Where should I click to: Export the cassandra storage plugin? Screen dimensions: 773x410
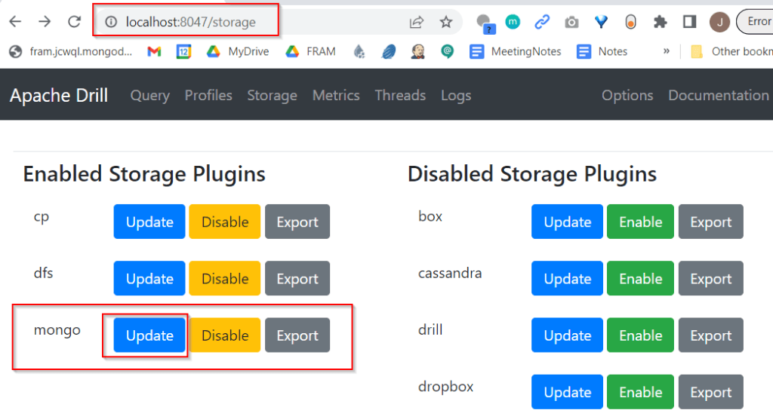pos(711,278)
